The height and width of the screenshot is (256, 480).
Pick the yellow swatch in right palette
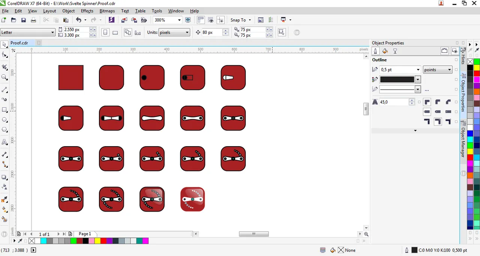(x=477, y=67)
